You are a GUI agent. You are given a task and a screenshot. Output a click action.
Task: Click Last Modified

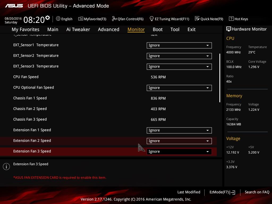pos(189,192)
